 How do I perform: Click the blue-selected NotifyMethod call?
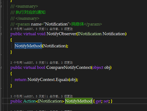(x=28, y=46)
